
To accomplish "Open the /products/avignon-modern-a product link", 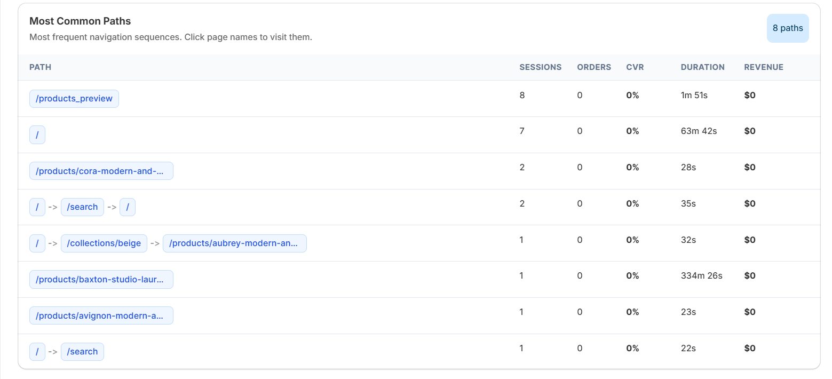I will point(101,315).
